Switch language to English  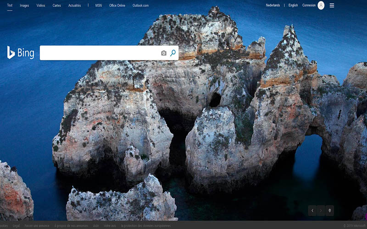tap(293, 5)
